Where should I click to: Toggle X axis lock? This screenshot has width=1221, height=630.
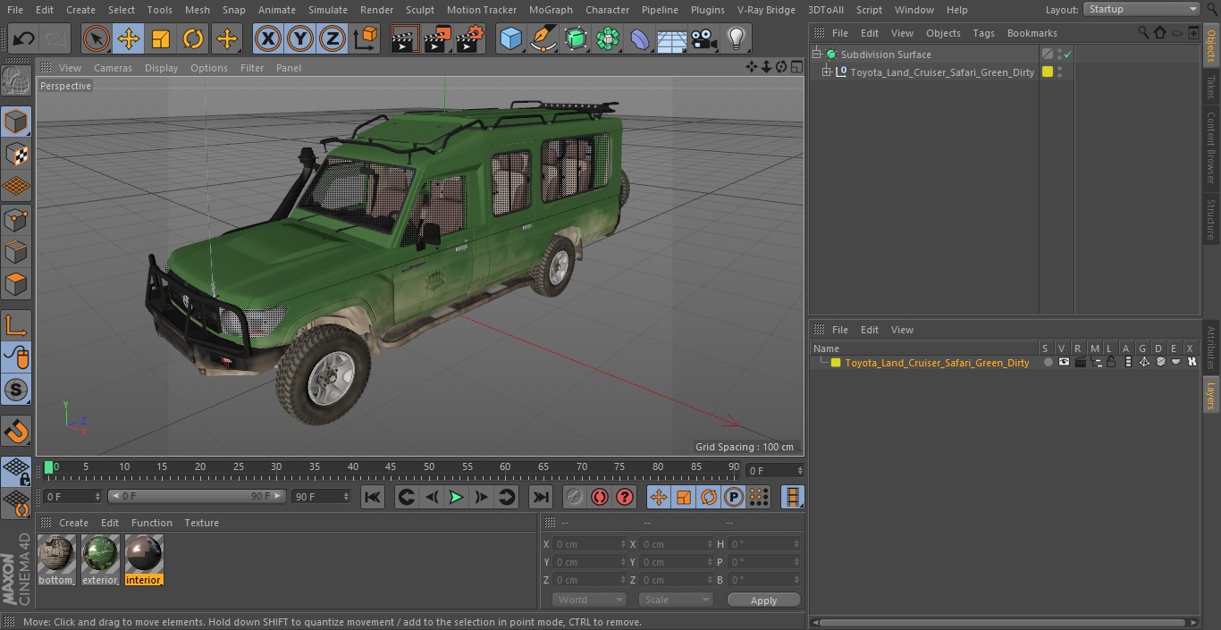pyautogui.click(x=267, y=38)
